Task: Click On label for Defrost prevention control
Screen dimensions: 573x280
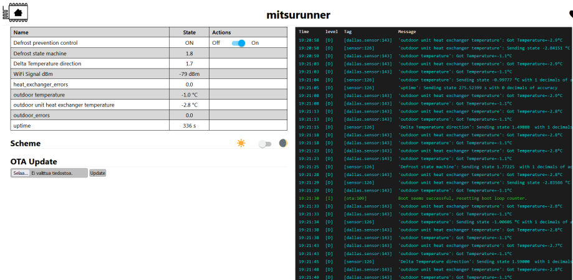Action: click(x=255, y=43)
